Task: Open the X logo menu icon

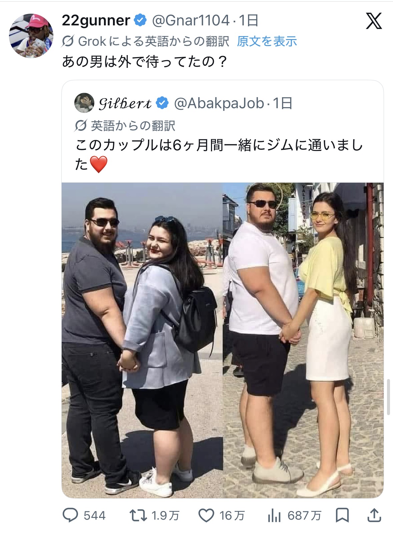Action: 374,21
